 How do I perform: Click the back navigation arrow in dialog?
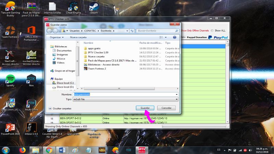(49, 31)
